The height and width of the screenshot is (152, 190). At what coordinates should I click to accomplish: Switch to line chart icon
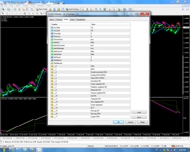point(92,9)
